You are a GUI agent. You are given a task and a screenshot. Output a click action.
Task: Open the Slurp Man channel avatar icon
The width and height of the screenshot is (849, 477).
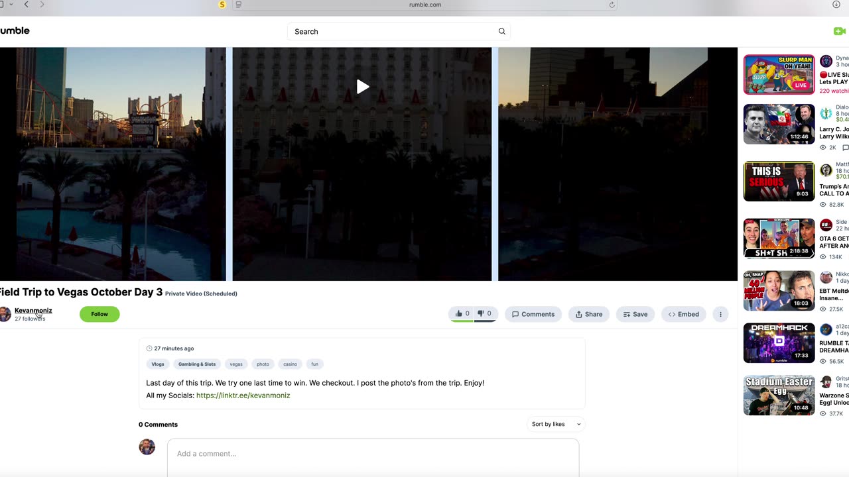point(826,61)
